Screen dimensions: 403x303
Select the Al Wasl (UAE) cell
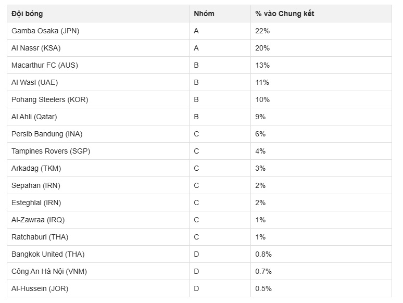click(x=34, y=82)
